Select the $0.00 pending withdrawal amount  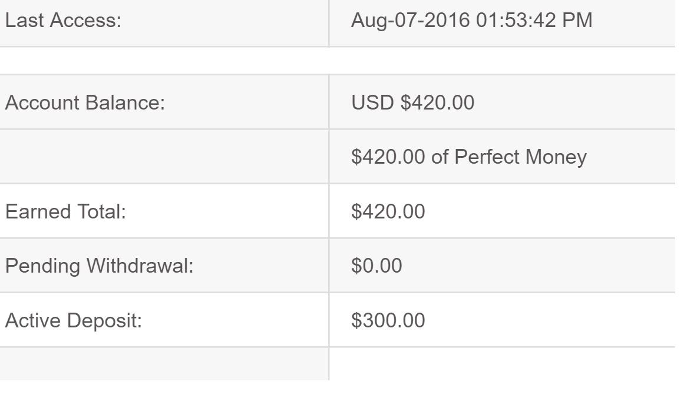(376, 266)
